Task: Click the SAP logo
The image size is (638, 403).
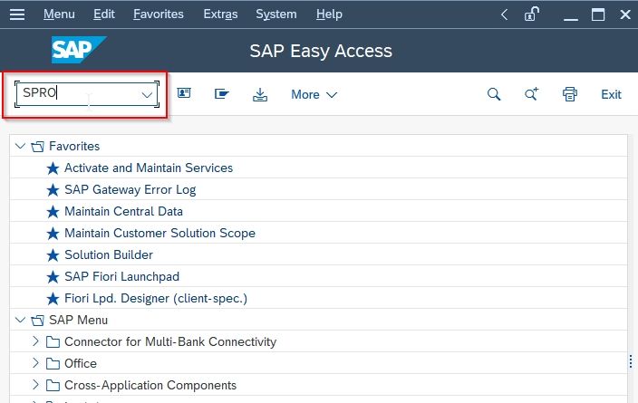Action: tap(79, 50)
